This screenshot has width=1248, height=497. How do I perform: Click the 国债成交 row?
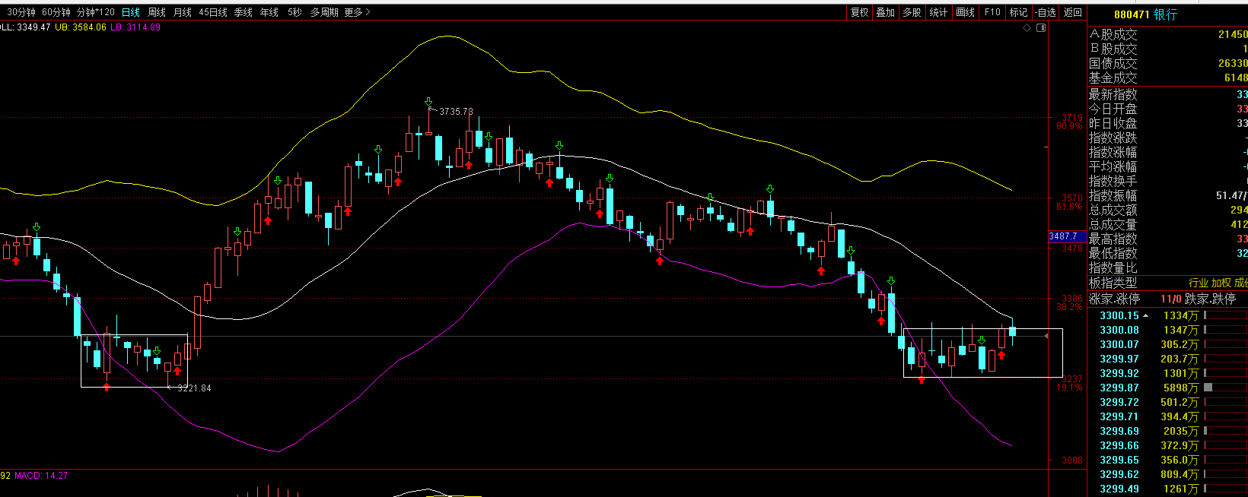1168,63
